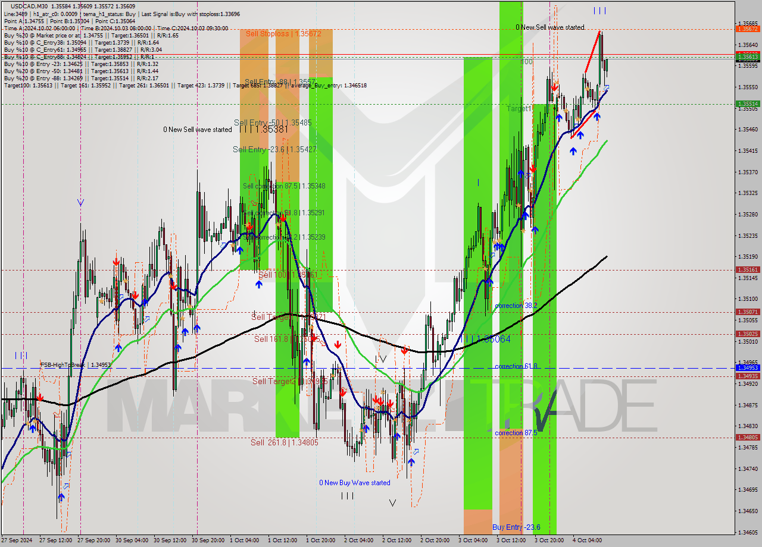
Task: Select the 'correction 87.5' label
Action: click(x=516, y=433)
